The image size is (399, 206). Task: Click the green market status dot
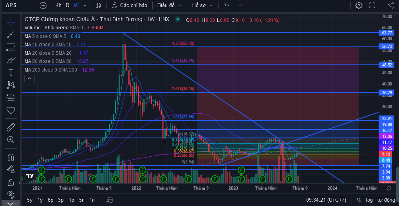pyautogui.click(x=178, y=19)
